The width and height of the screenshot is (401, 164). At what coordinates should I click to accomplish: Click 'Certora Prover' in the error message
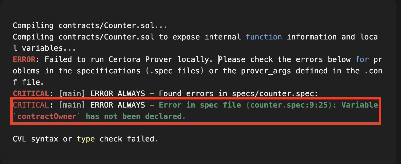click(x=140, y=59)
